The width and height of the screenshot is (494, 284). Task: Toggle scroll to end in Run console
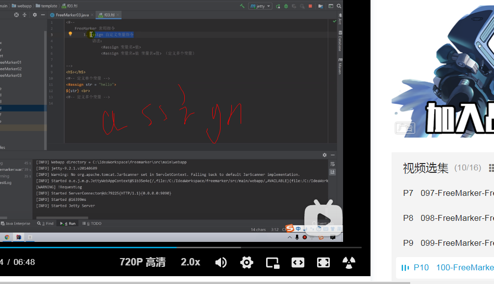[x=332, y=172]
